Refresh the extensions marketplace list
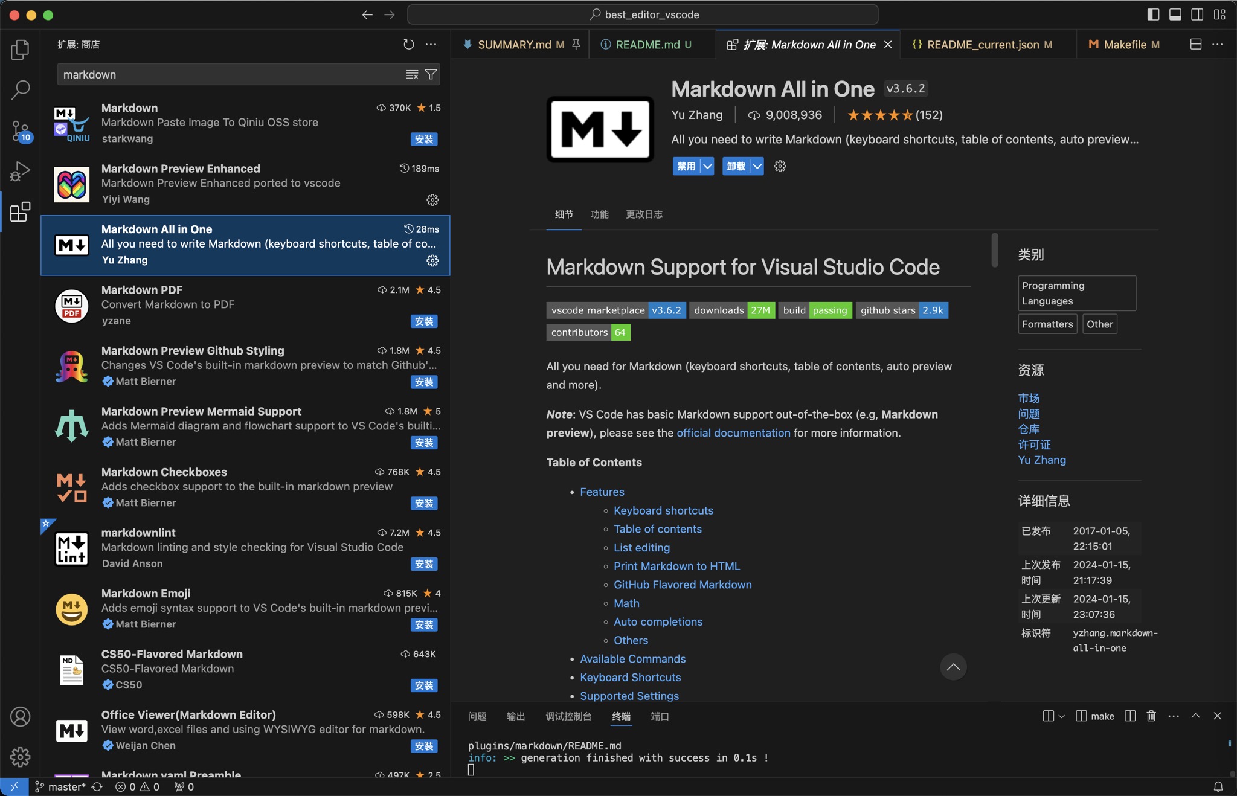This screenshot has width=1237, height=796. pyautogui.click(x=409, y=44)
